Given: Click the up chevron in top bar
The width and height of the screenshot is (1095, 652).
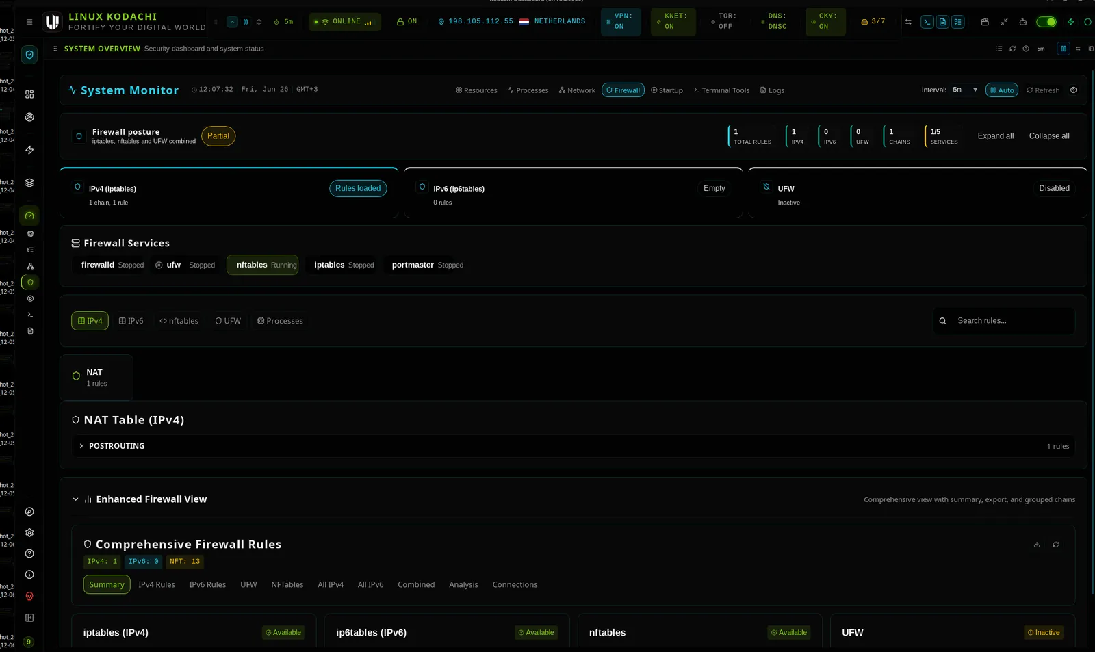Looking at the screenshot, I should pyautogui.click(x=233, y=22).
